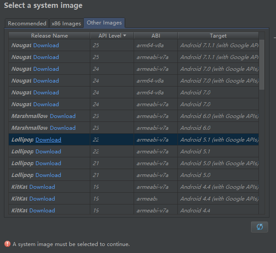Download KitKat armeabi ABI image
This screenshot has height=253, width=276.
pyautogui.click(x=42, y=198)
